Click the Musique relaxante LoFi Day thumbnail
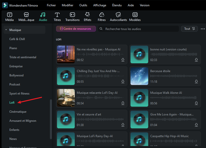206x148 pixels. [66, 98]
